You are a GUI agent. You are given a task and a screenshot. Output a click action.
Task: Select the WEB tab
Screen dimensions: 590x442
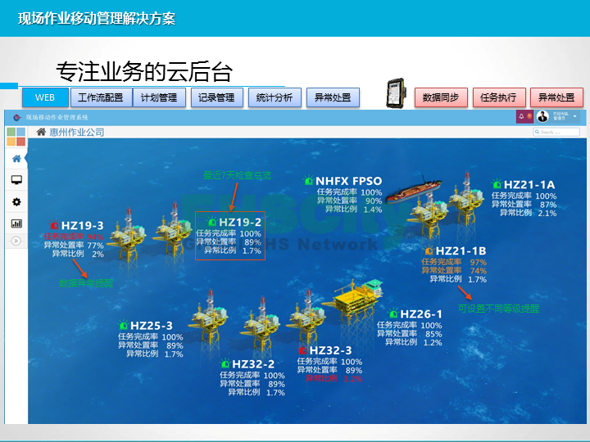point(45,97)
